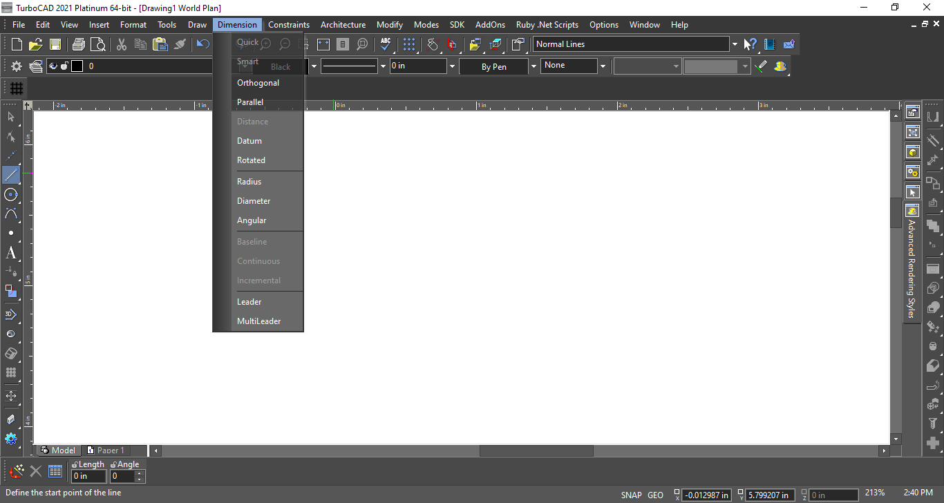
Task: Open the context help pointer icon
Action: coord(751,44)
